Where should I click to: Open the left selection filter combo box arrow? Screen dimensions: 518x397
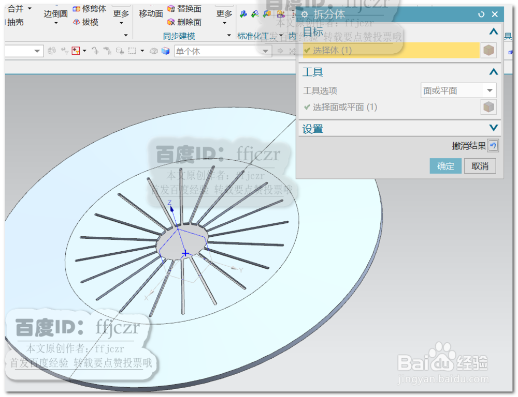(x=37, y=51)
